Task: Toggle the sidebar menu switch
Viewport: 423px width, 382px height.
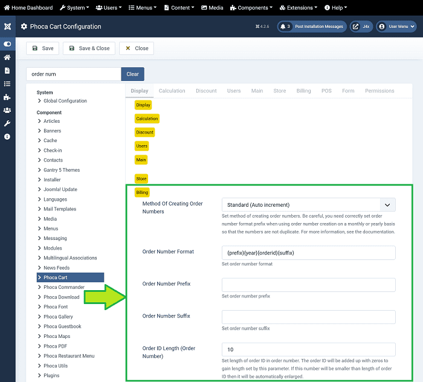Action: click(x=7, y=44)
